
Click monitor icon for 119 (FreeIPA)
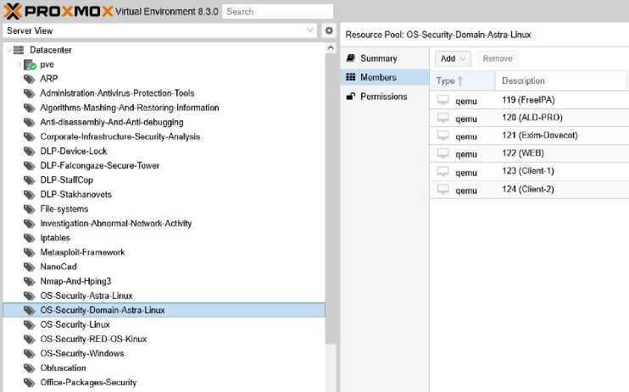pos(443,100)
